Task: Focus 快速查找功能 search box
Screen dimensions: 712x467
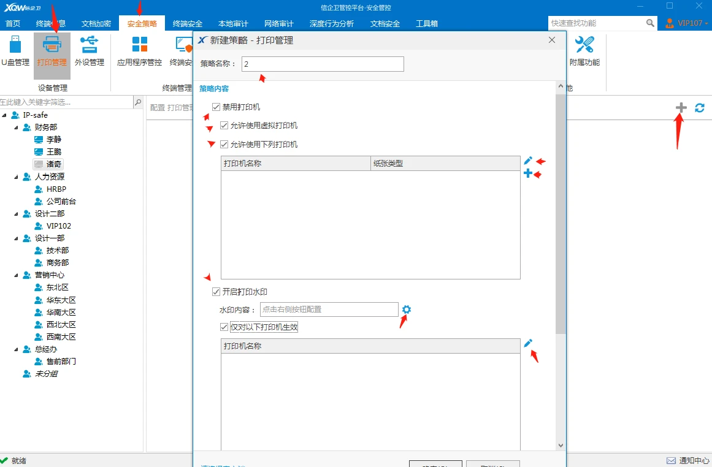Action: [596, 23]
